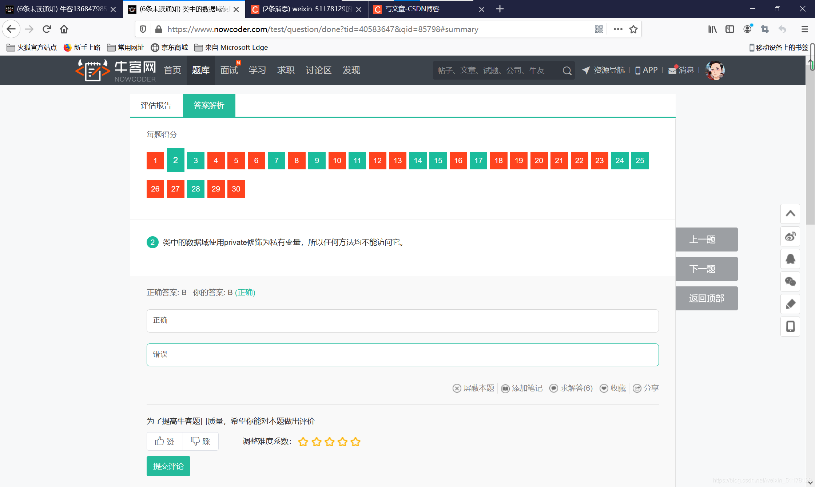Open a new browser tab
The width and height of the screenshot is (815, 487).
[x=500, y=9]
